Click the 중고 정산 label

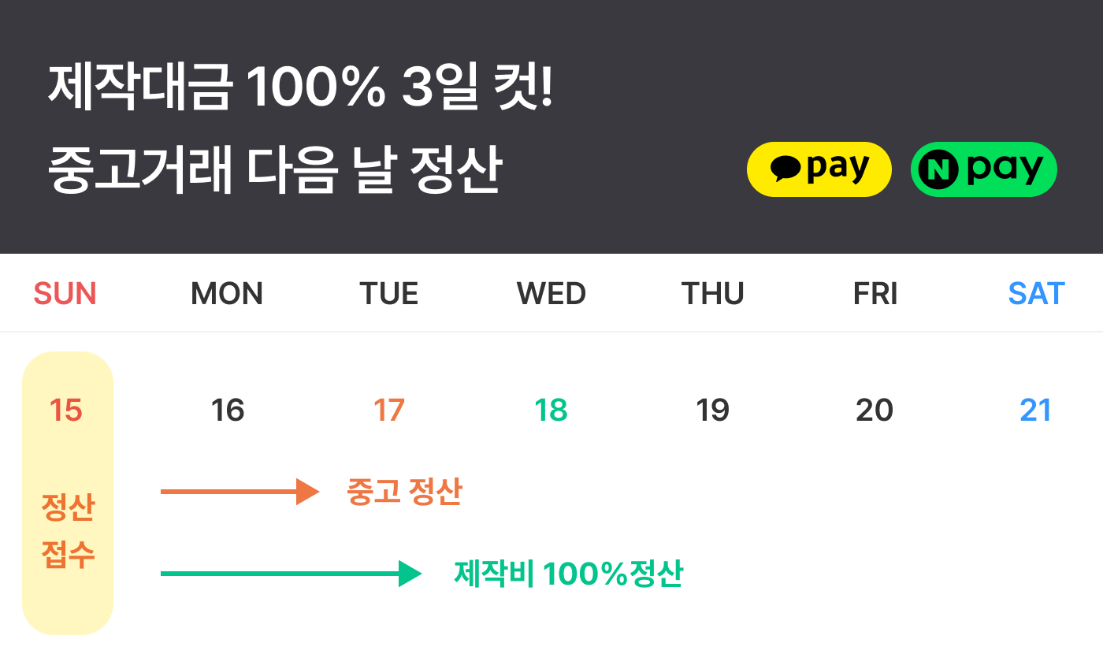[x=404, y=492]
